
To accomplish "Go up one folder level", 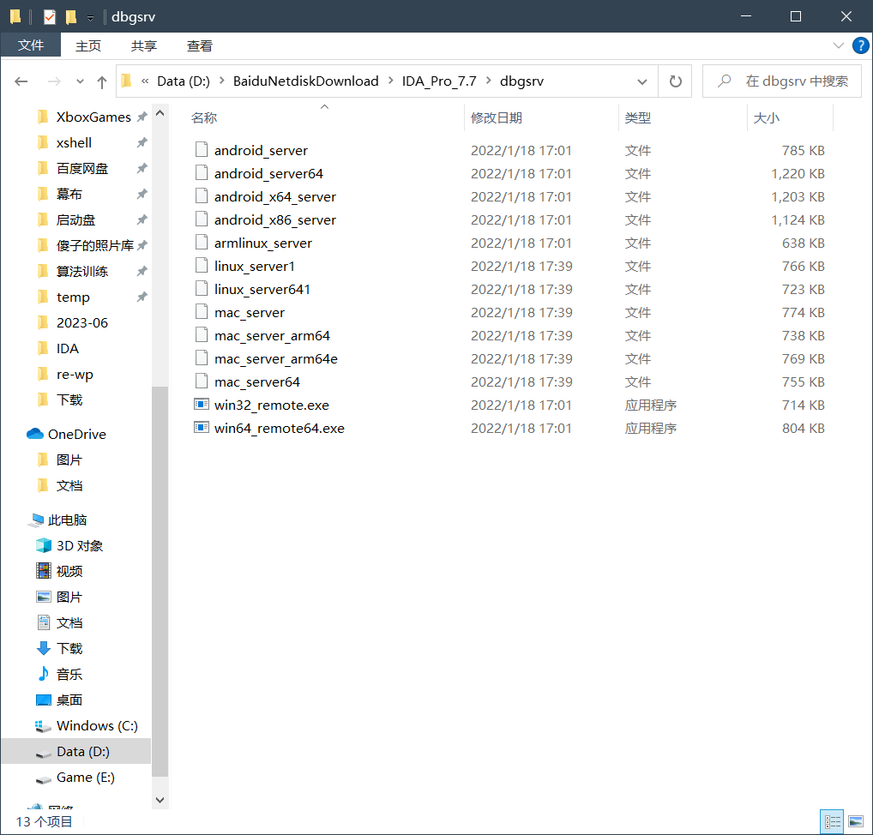I will 102,81.
